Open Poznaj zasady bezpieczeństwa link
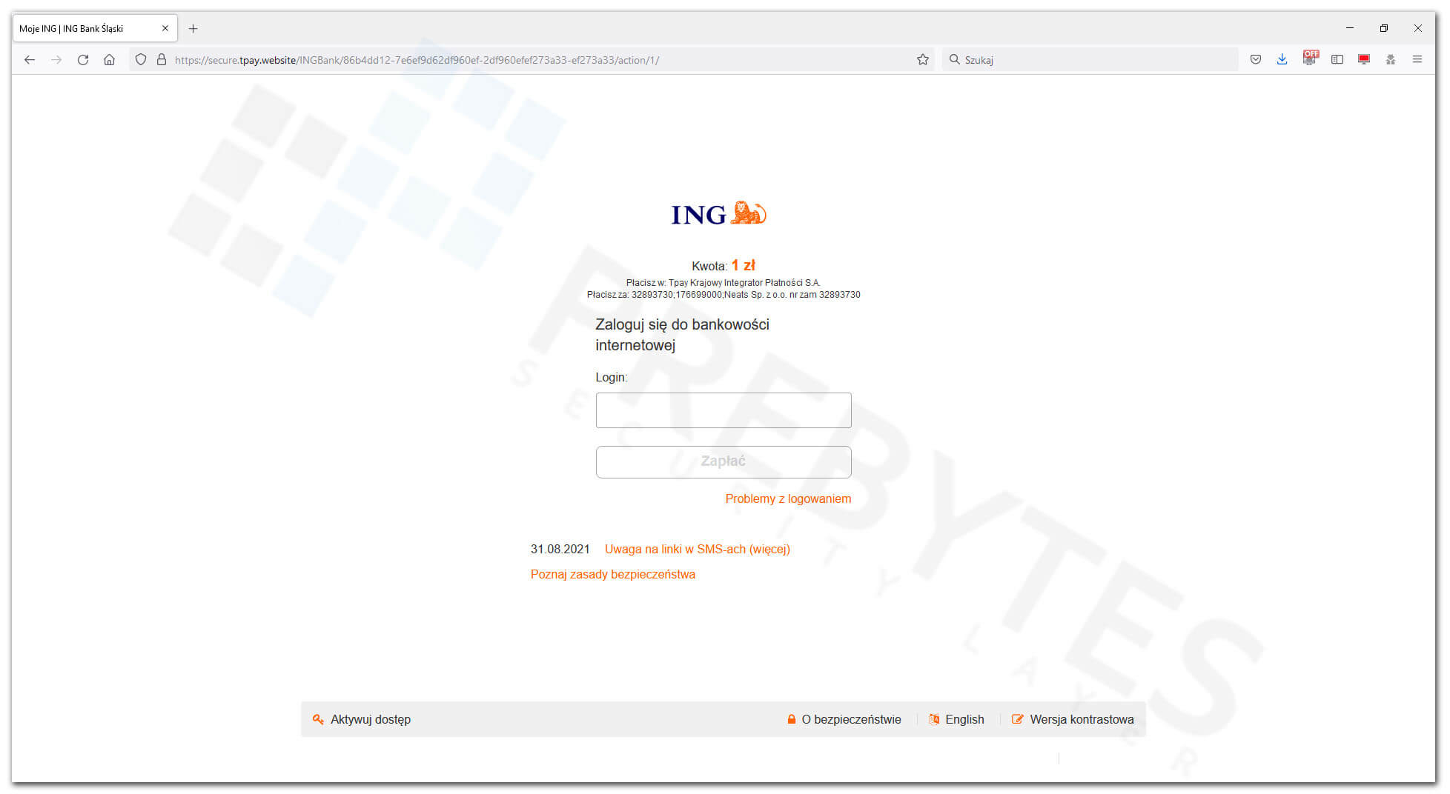 [x=613, y=575]
